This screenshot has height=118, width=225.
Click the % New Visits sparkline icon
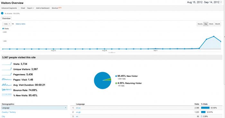click(x=7, y=95)
